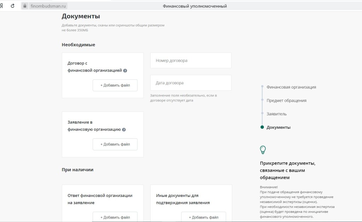This screenshot has width=362, height=222.
Task: Click the green Документы step marker dot
Action: [262, 127]
